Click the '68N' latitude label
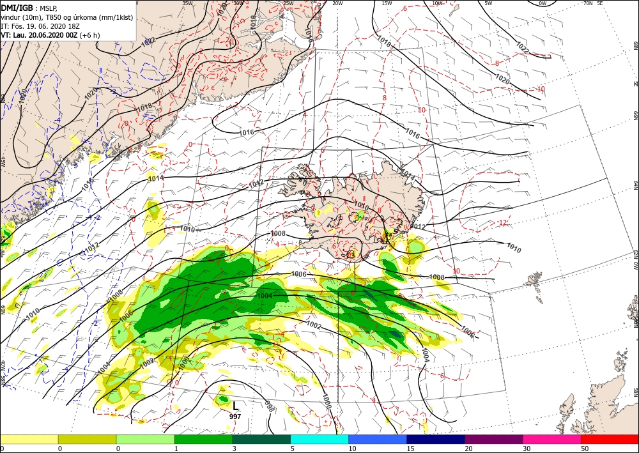The height and width of the screenshot is (453, 639). (635, 45)
